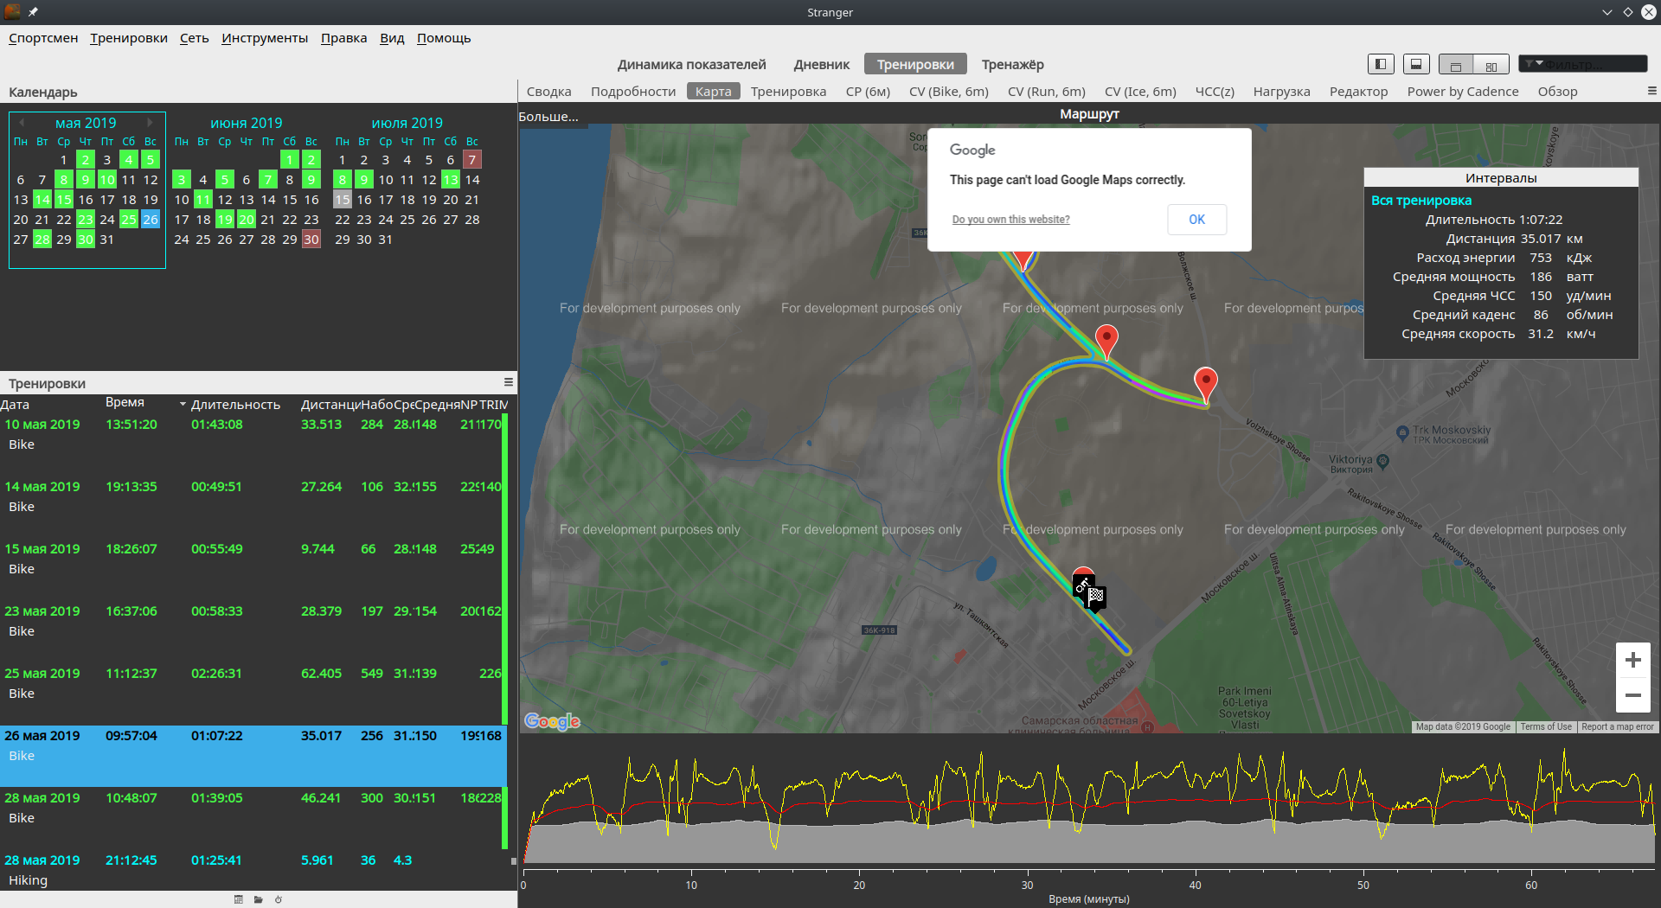Switch to tiled view layout icon
Image resolution: width=1661 pixels, height=908 pixels.
point(1491,65)
